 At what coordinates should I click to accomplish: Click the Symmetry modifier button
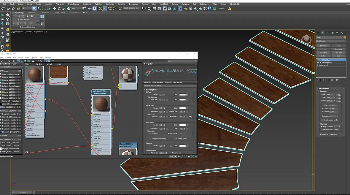338,49
